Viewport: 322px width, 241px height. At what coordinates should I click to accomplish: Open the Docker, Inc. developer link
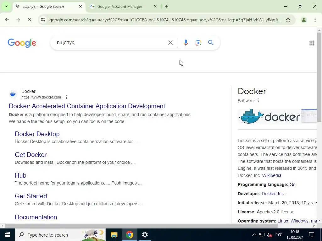273,194
